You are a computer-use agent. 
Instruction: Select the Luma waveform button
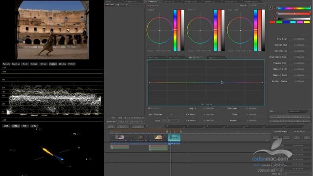pos(53,64)
